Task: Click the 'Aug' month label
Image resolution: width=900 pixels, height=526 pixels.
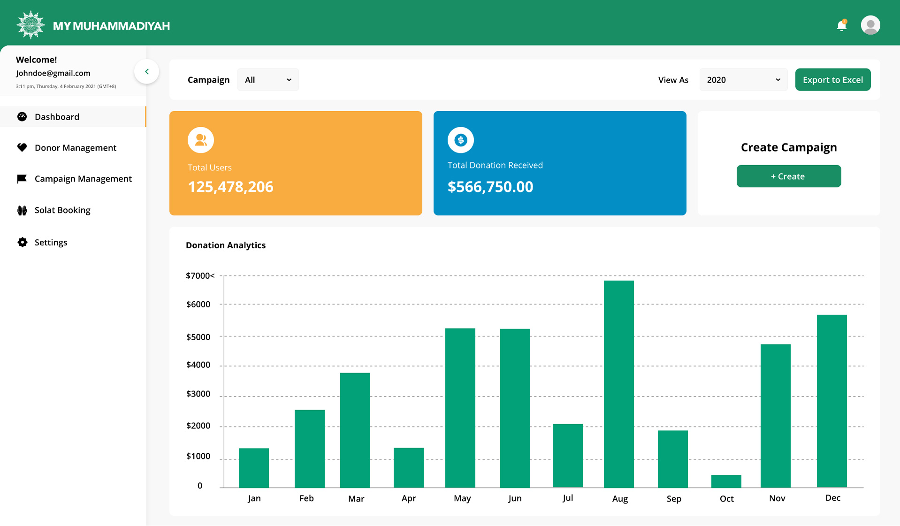Action: (x=620, y=499)
